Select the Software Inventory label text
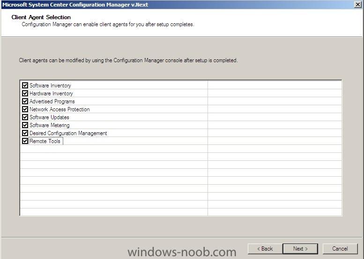The width and height of the screenshot is (364, 259). [50, 86]
